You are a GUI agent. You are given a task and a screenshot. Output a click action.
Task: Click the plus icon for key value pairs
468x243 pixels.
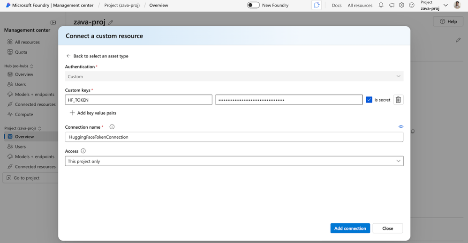72,113
